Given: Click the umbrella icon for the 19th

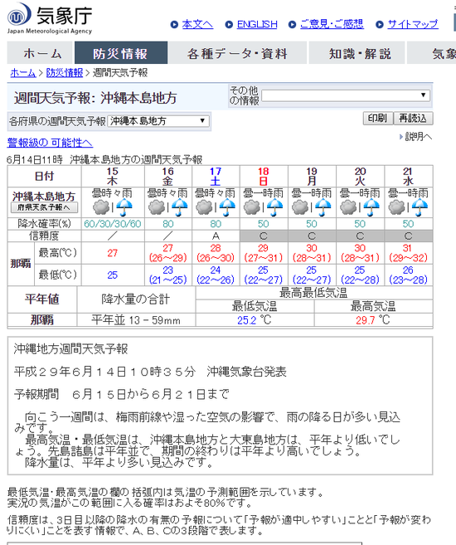Looking at the screenshot, I should [x=323, y=208].
